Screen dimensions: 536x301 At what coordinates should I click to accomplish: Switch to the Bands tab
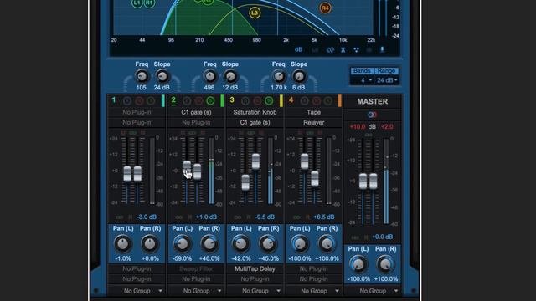pos(362,70)
